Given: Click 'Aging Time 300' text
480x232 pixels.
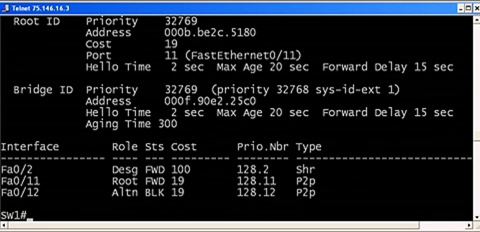Looking at the screenshot, I should [x=132, y=124].
